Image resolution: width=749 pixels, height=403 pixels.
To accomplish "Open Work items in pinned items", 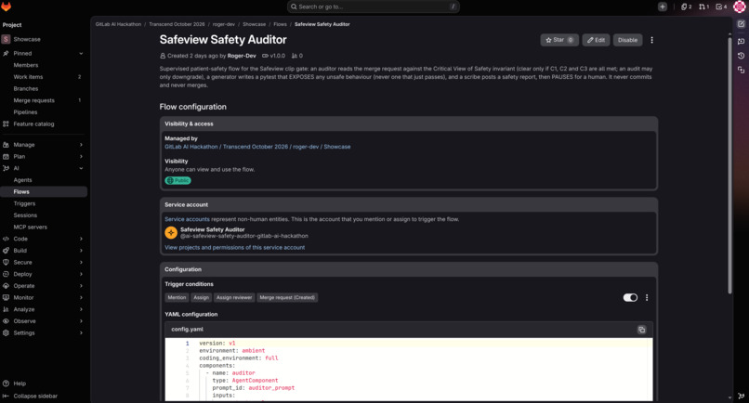I will coord(44,77).
